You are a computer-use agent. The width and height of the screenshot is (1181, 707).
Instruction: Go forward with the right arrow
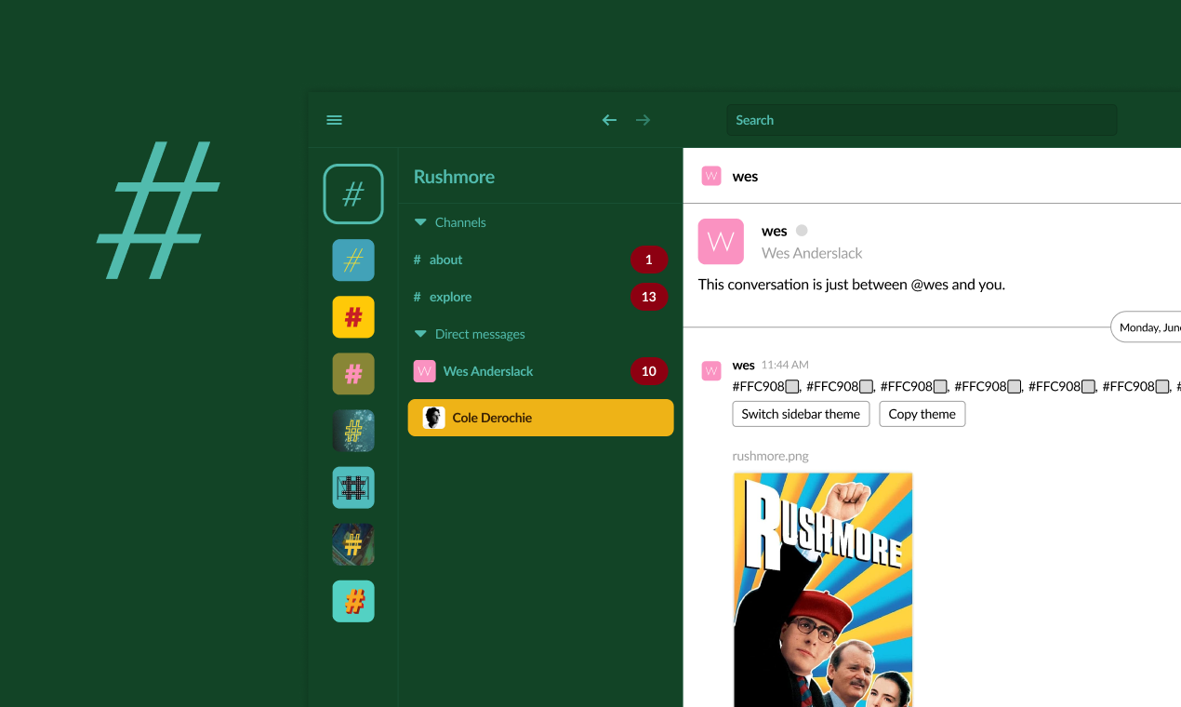pos(643,120)
